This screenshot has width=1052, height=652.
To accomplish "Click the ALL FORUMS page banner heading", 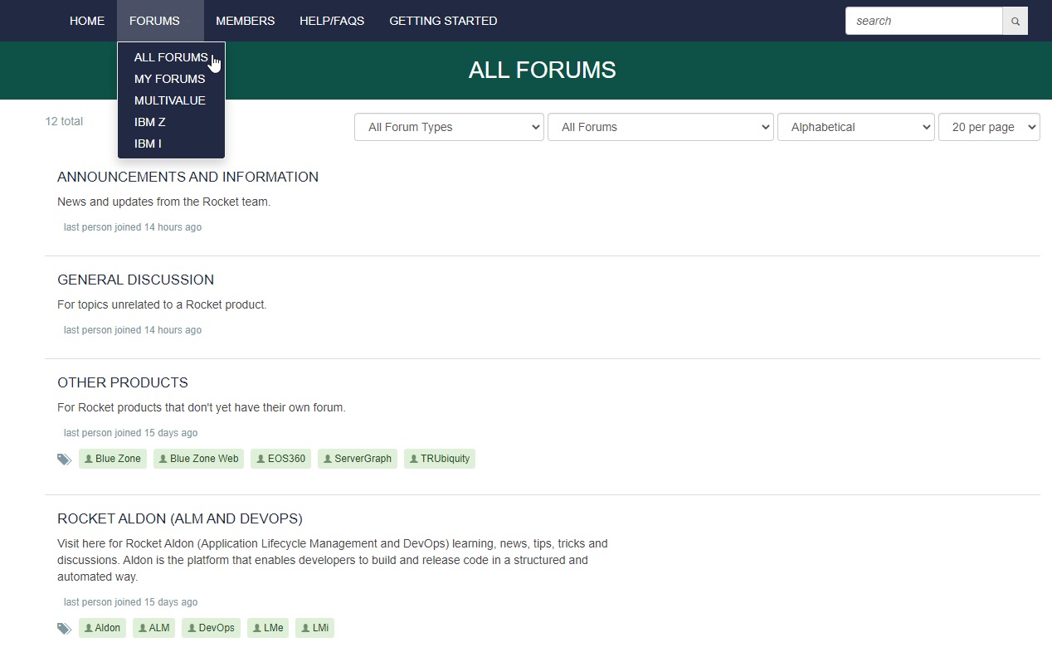I will 542,70.
